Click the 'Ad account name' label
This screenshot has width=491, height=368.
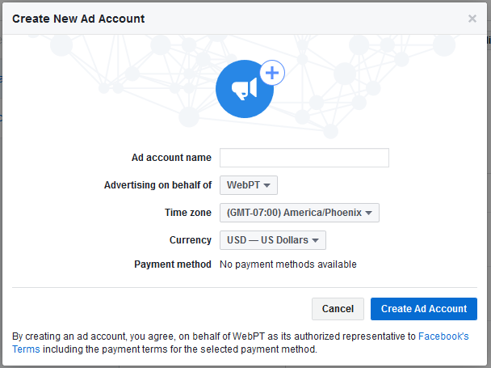171,158
